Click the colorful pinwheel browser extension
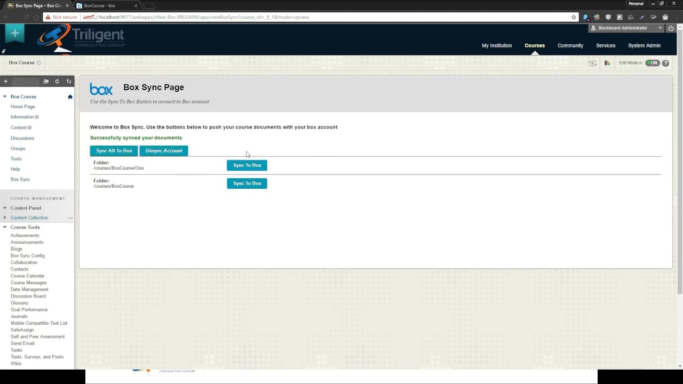This screenshot has width=683, height=384. click(597, 17)
